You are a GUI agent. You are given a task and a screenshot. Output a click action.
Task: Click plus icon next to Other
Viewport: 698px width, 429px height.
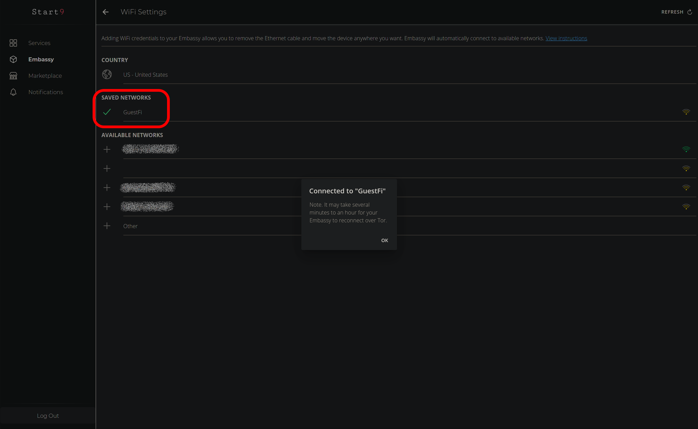107,226
